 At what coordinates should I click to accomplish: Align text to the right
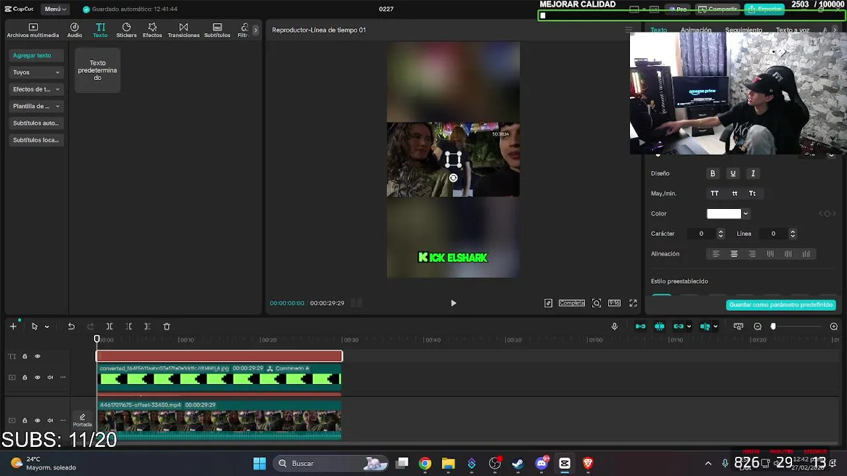pos(752,254)
